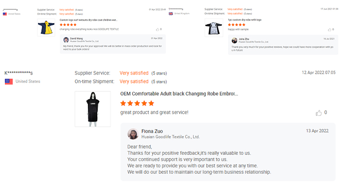Click the Fiona Zuo supplier name
This screenshot has width=339, height=189.
152,132
